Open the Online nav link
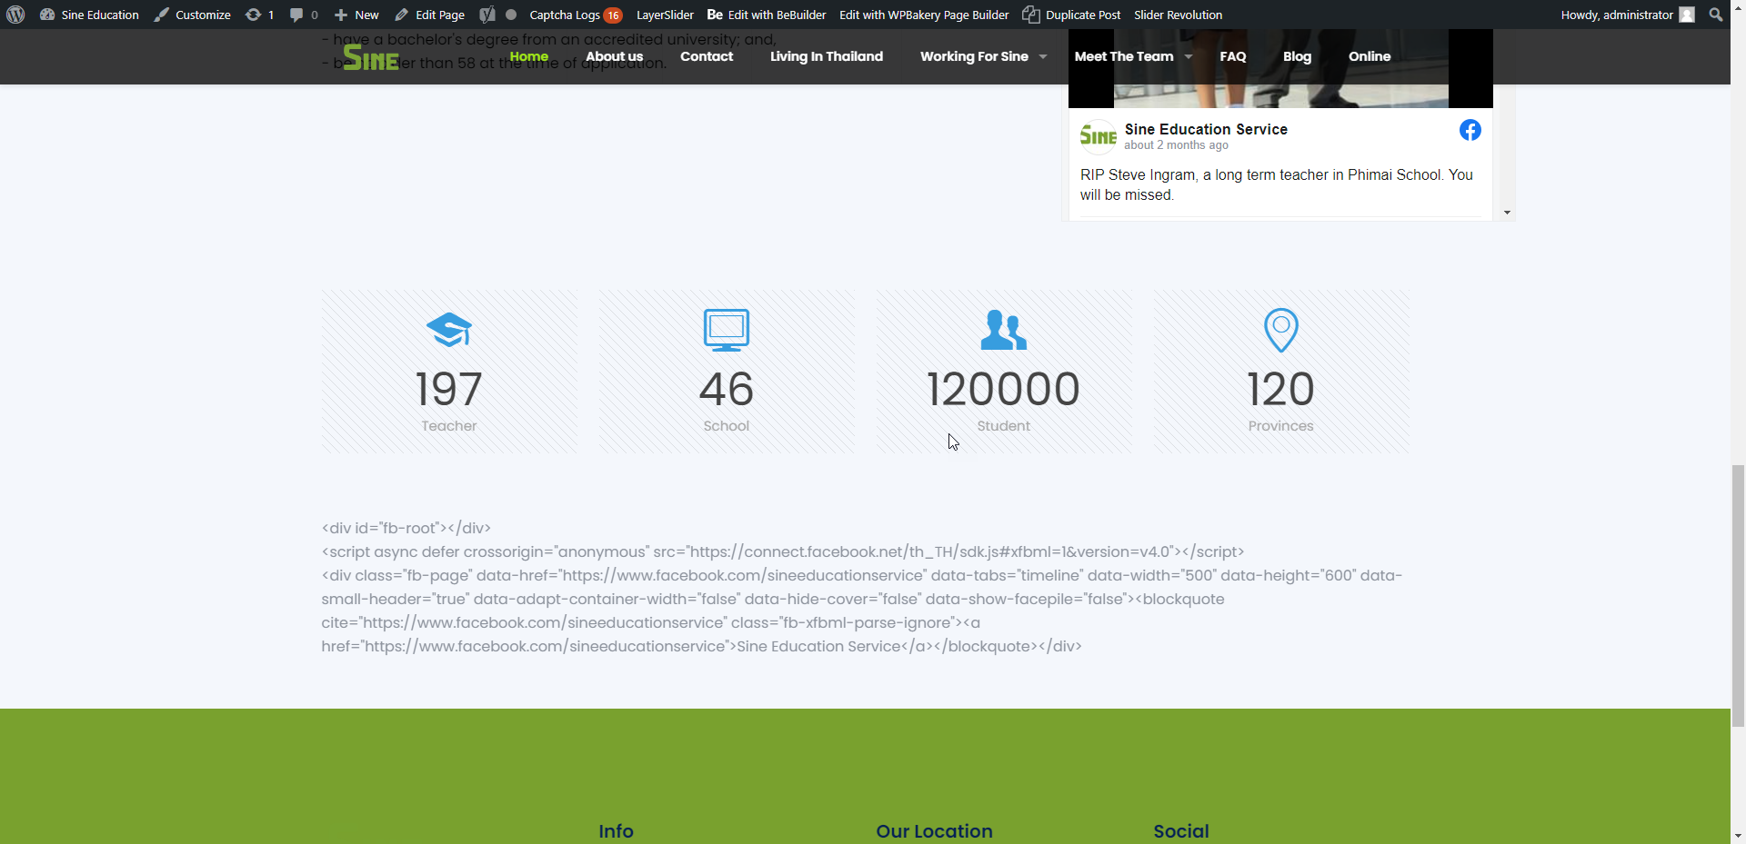The image size is (1746, 844). pyautogui.click(x=1370, y=56)
